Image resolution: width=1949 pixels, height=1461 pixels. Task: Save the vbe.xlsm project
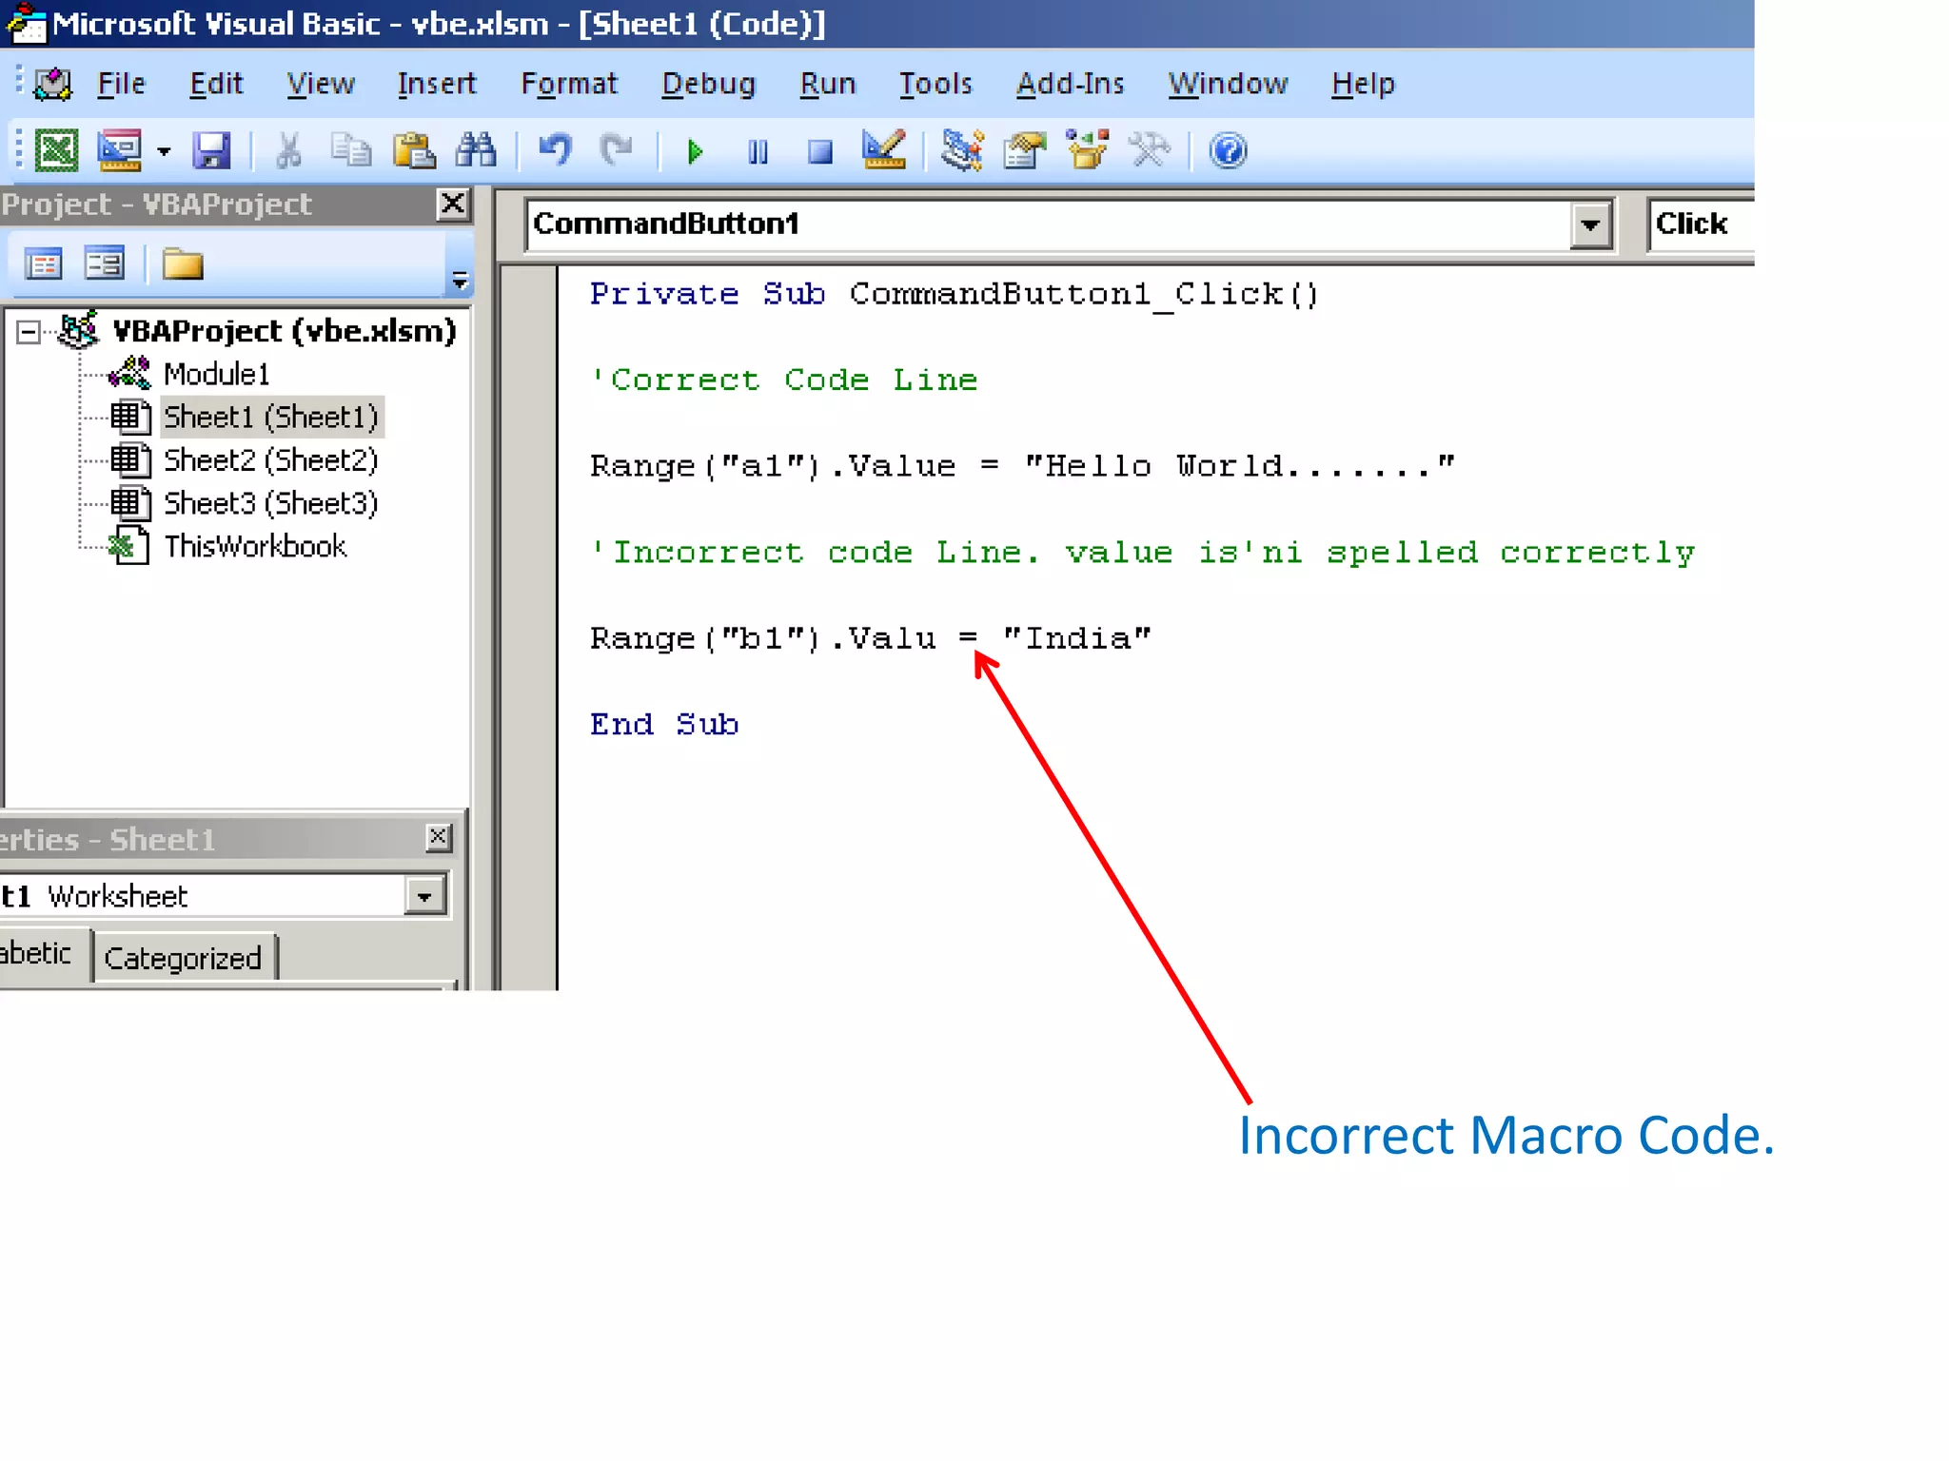[x=211, y=150]
